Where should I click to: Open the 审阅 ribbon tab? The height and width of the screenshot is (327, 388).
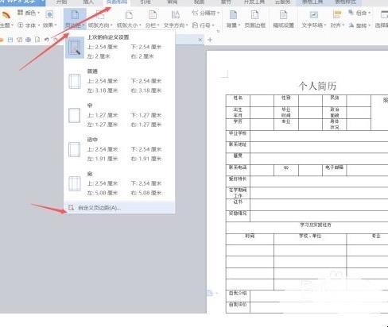click(x=173, y=2)
